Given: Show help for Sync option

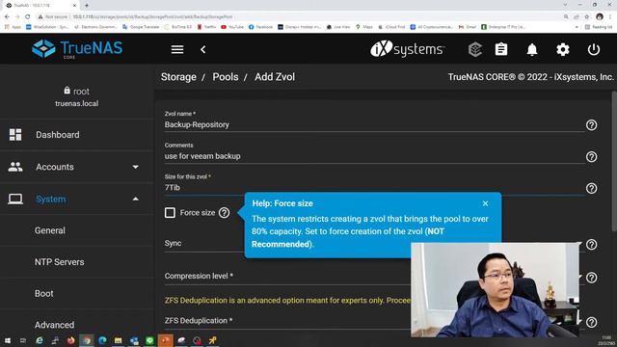Looking at the screenshot, I should pos(591,244).
